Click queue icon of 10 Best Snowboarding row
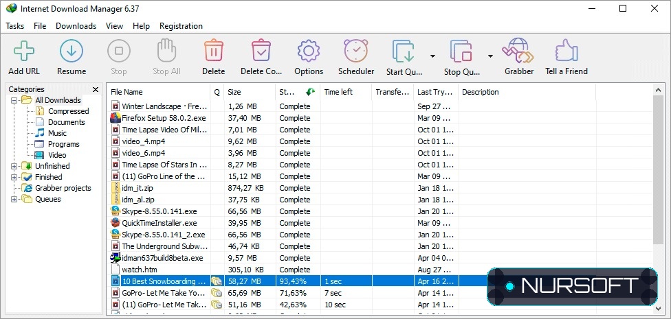The width and height of the screenshot is (671, 319). (217, 281)
